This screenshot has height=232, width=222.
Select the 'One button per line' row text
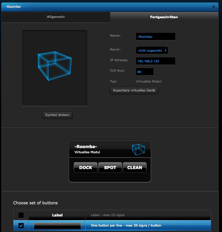tap(126, 225)
